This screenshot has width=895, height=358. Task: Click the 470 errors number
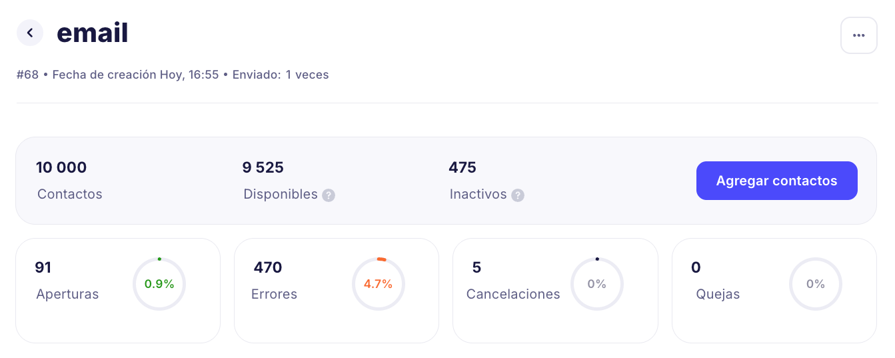coord(267,268)
